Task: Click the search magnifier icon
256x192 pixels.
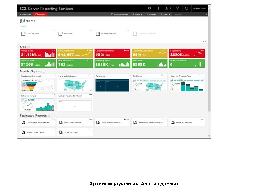Action: pyautogui.click(x=206, y=14)
